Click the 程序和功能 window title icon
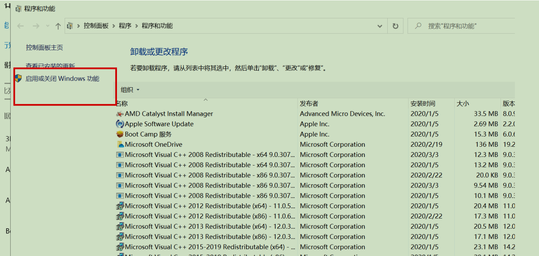This screenshot has width=539, height=256. pos(18,9)
